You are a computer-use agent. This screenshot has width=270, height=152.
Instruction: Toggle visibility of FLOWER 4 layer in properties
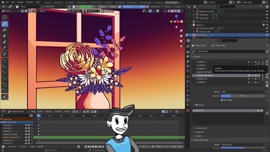256,82
